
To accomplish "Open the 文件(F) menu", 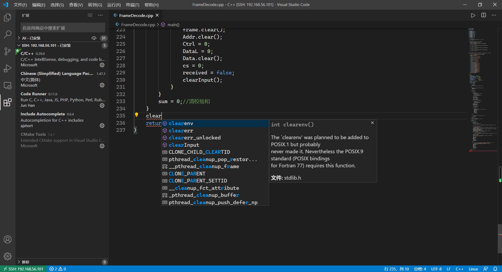I will 20,5.
